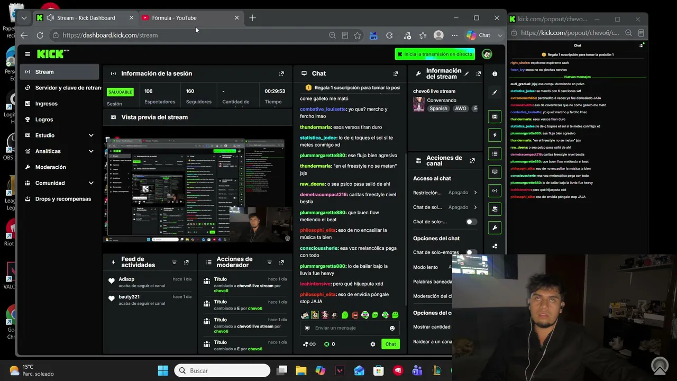
Task: Open Drops y recompensas page
Action: [59, 199]
